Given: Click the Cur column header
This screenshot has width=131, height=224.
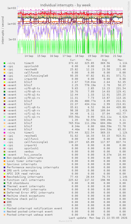Looking at the screenshot, I should 73,60.
